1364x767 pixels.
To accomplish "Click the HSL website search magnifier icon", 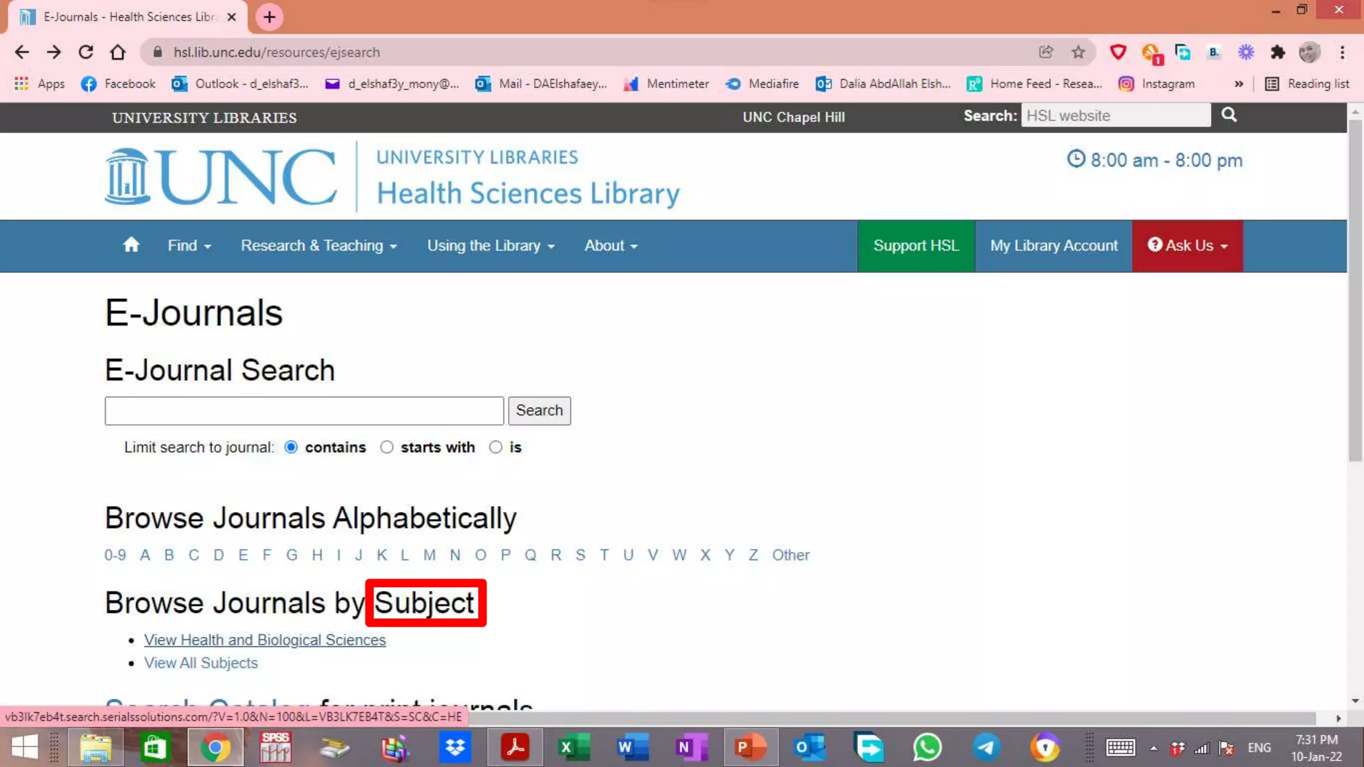I will tap(1229, 115).
